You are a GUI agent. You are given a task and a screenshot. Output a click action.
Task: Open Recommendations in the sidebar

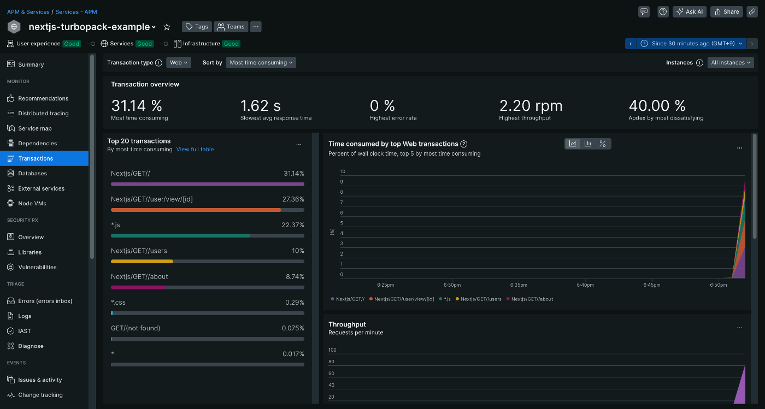tap(44, 98)
